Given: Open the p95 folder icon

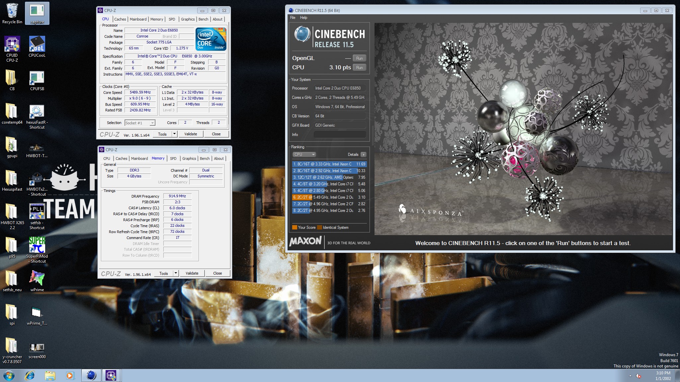Looking at the screenshot, I should [x=12, y=247].
